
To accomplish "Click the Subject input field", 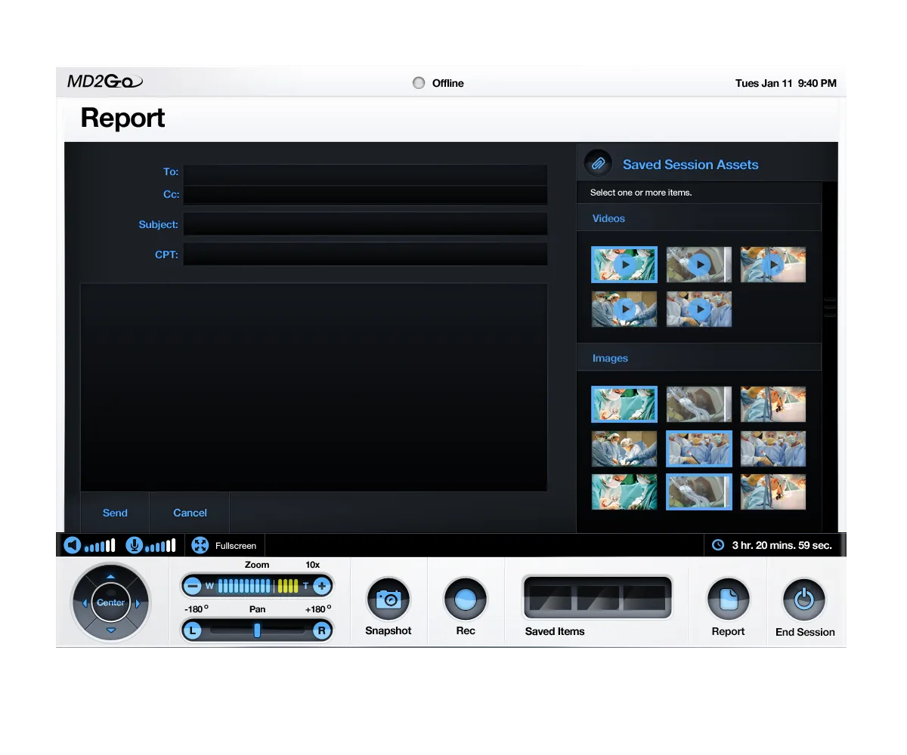I will click(x=365, y=224).
